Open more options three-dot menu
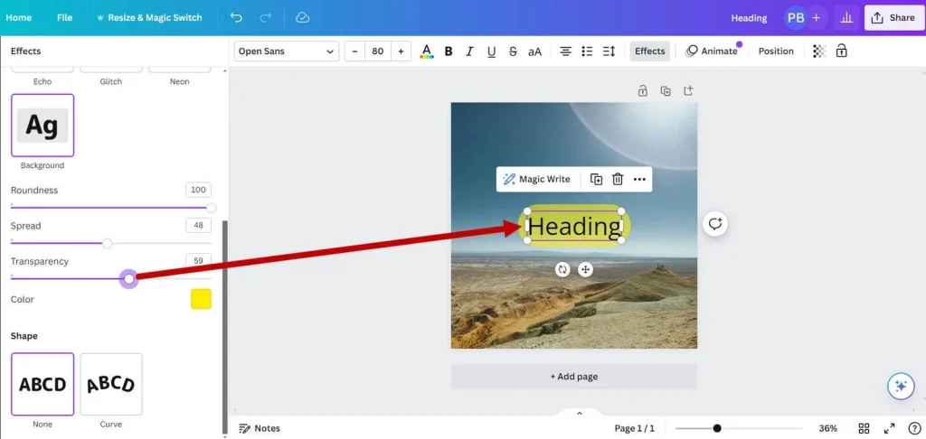Viewport: 926px width, 439px height. click(639, 179)
